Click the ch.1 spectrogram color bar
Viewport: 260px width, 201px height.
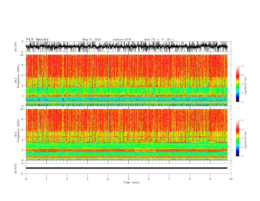click(x=237, y=84)
